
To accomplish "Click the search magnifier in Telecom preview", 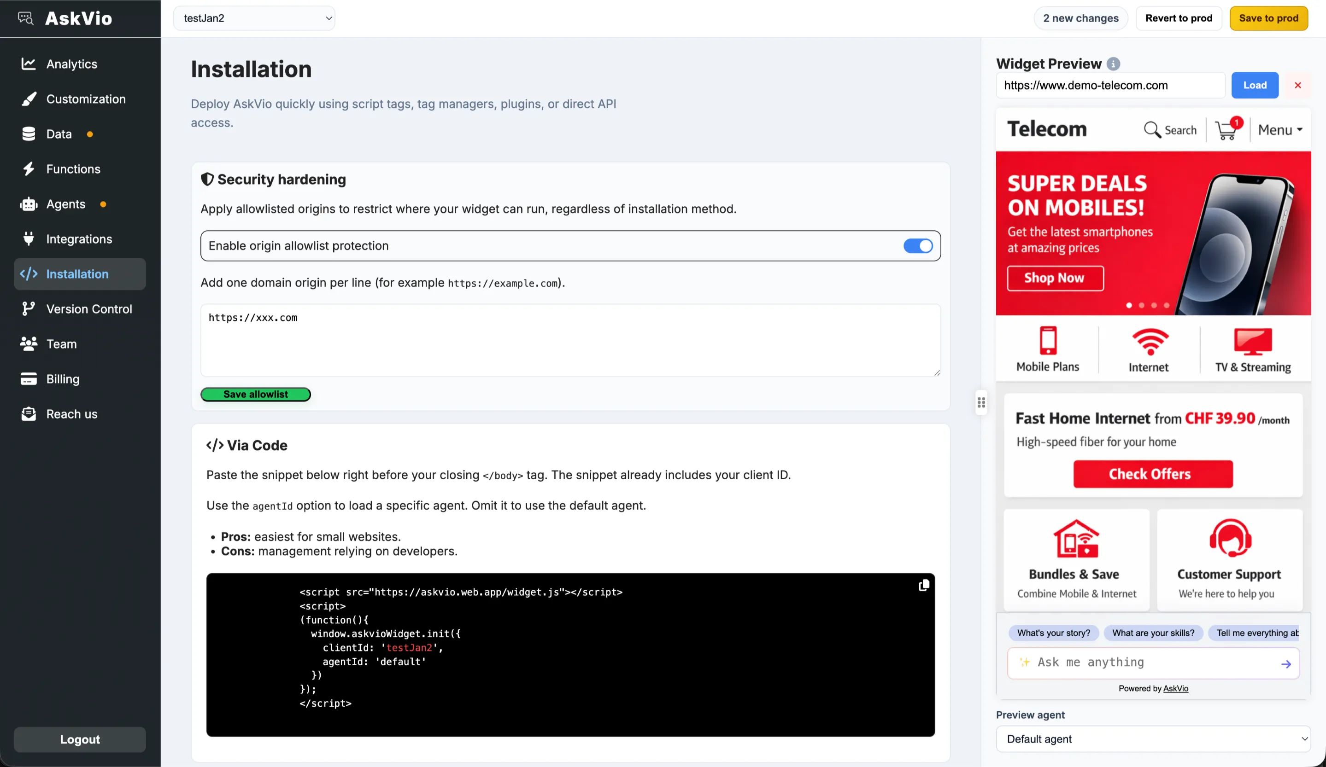I will (x=1152, y=130).
